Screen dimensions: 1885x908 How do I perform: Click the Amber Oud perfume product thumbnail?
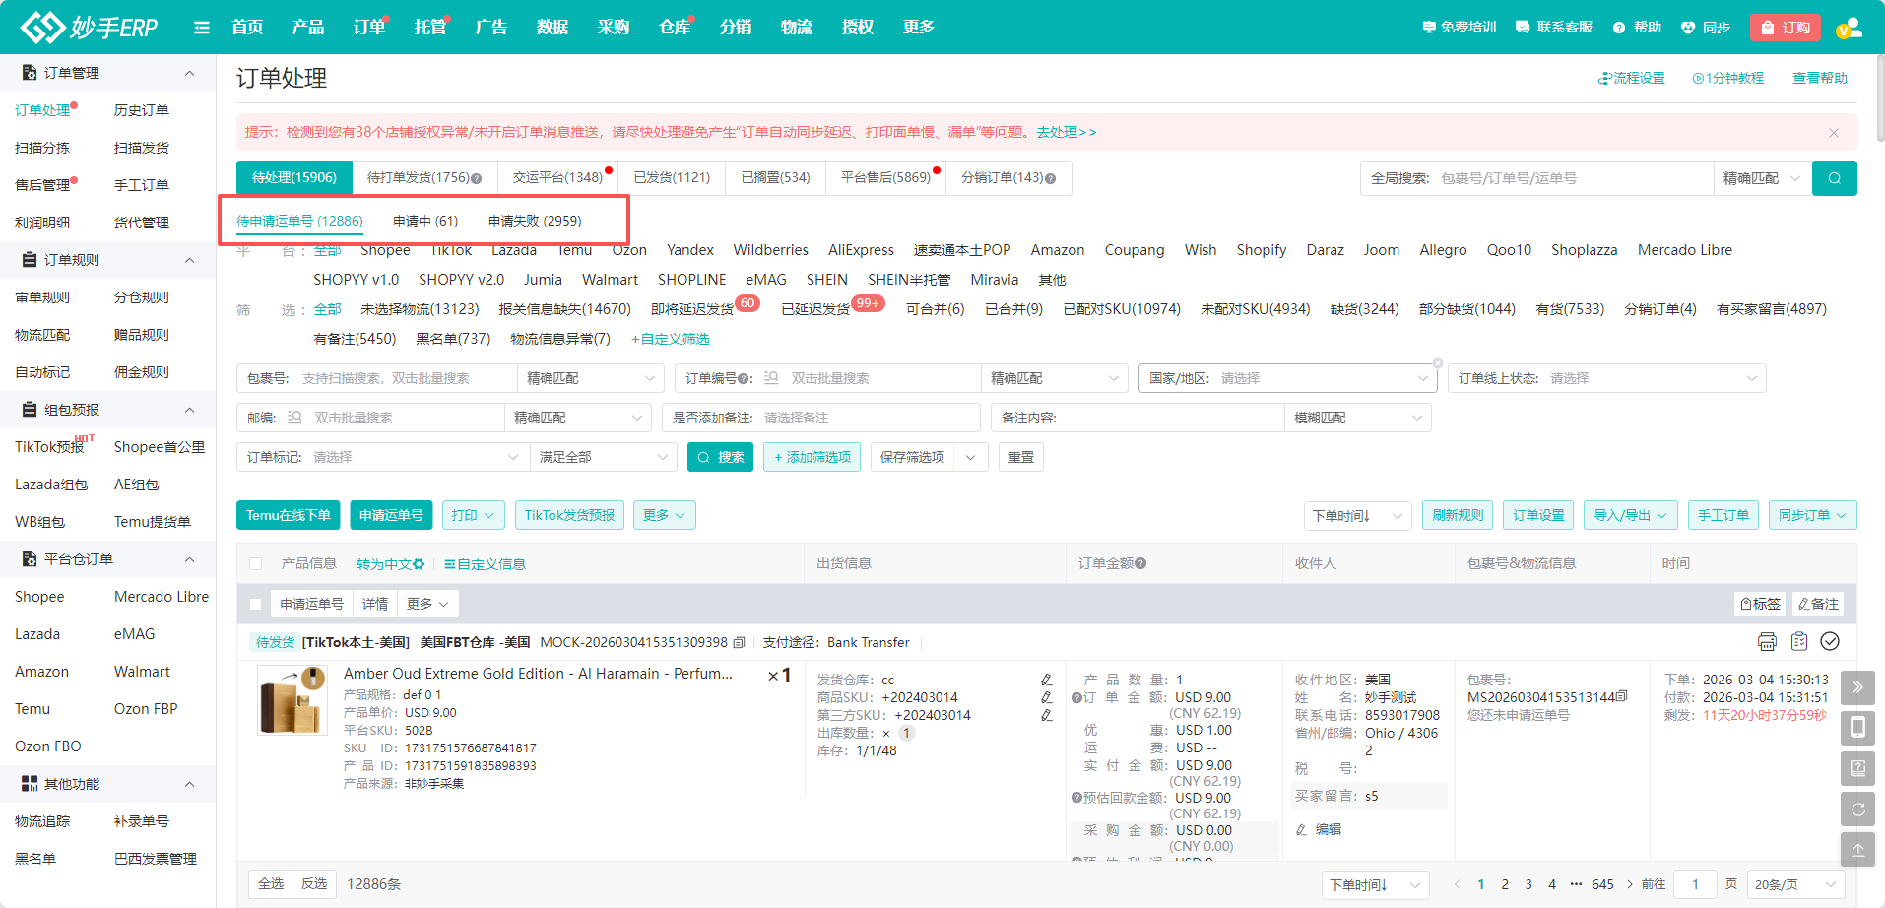pyautogui.click(x=292, y=700)
